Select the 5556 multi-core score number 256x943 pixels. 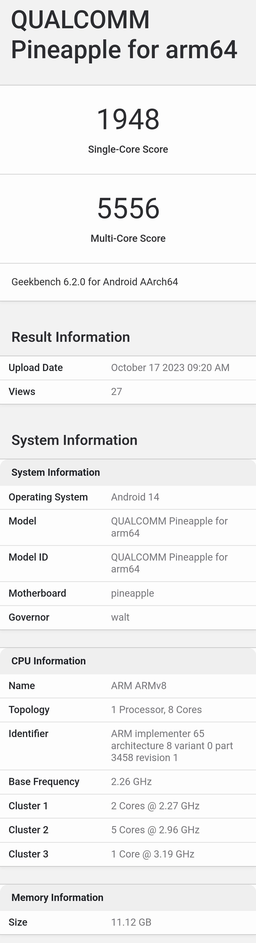128,208
